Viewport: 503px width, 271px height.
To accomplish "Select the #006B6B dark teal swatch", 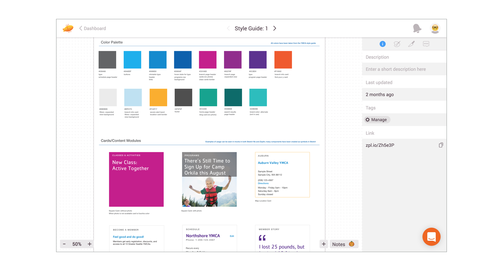I will click(233, 97).
